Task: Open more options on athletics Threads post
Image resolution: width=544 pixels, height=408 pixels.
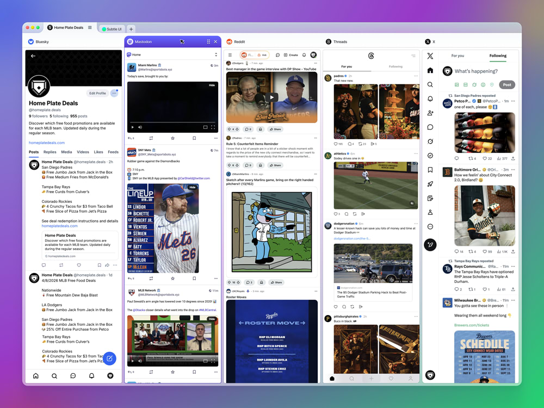Action: click(416, 153)
